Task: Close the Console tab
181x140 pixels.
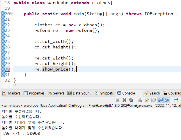Action: (x=139, y=93)
